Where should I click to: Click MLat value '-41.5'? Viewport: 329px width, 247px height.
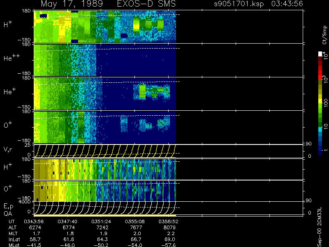pos(34,245)
